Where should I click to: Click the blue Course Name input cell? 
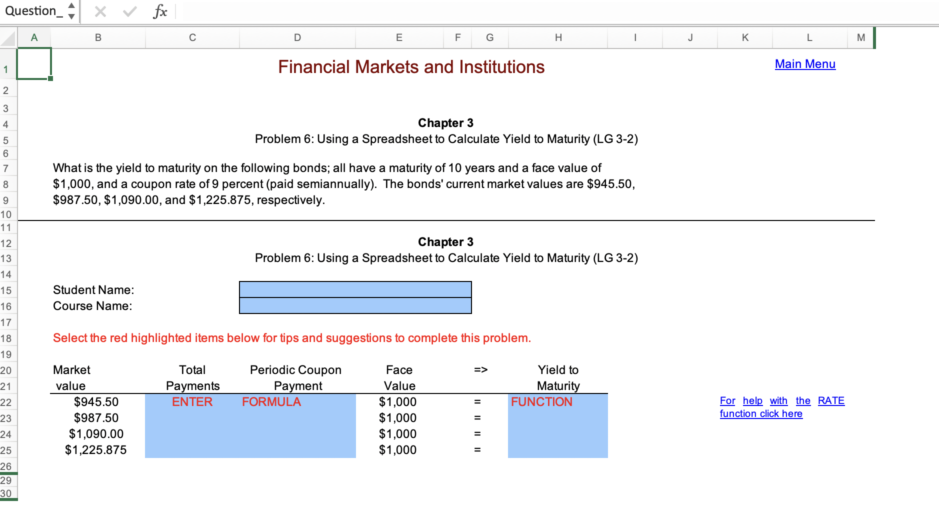coord(355,305)
